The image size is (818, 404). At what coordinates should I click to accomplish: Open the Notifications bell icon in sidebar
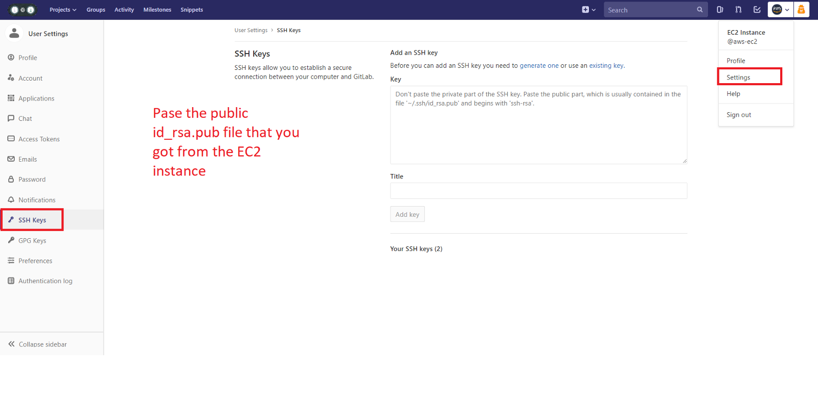[11, 199]
